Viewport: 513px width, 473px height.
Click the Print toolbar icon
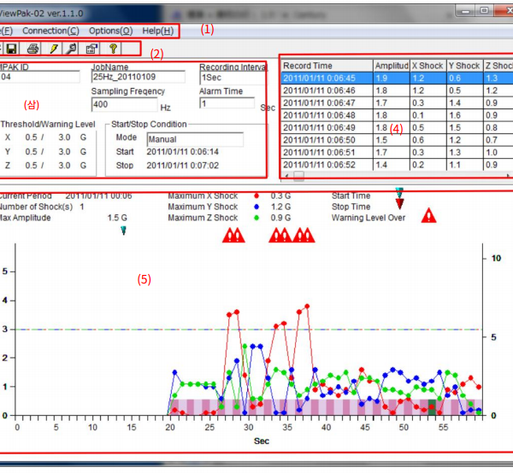pos(32,50)
